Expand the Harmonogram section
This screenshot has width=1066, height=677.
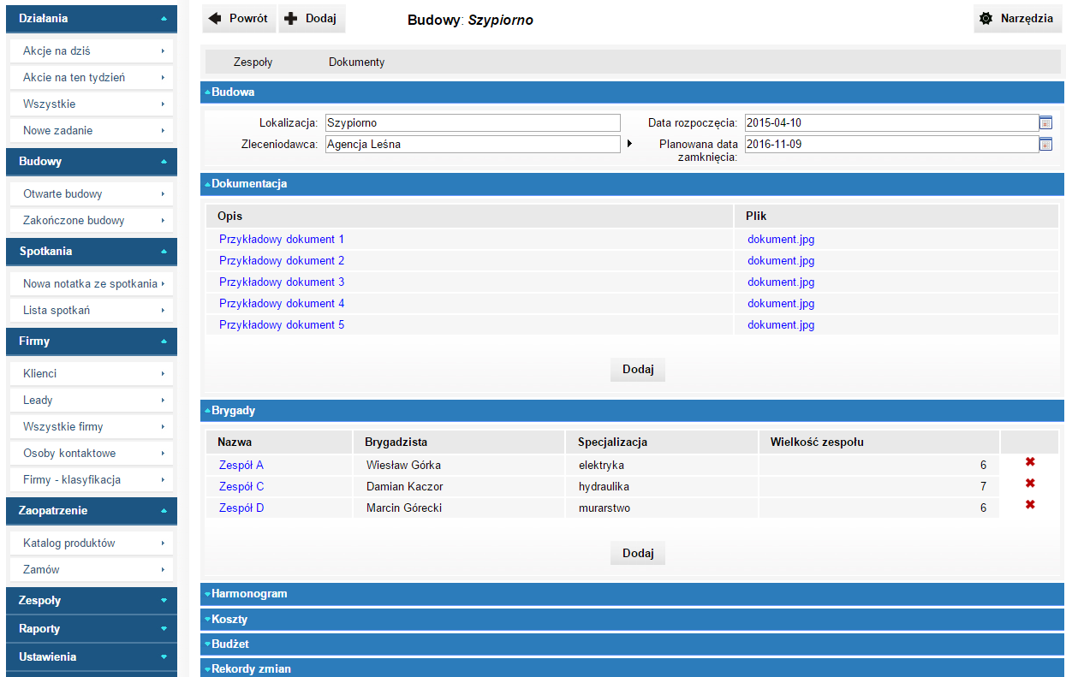[x=249, y=593]
